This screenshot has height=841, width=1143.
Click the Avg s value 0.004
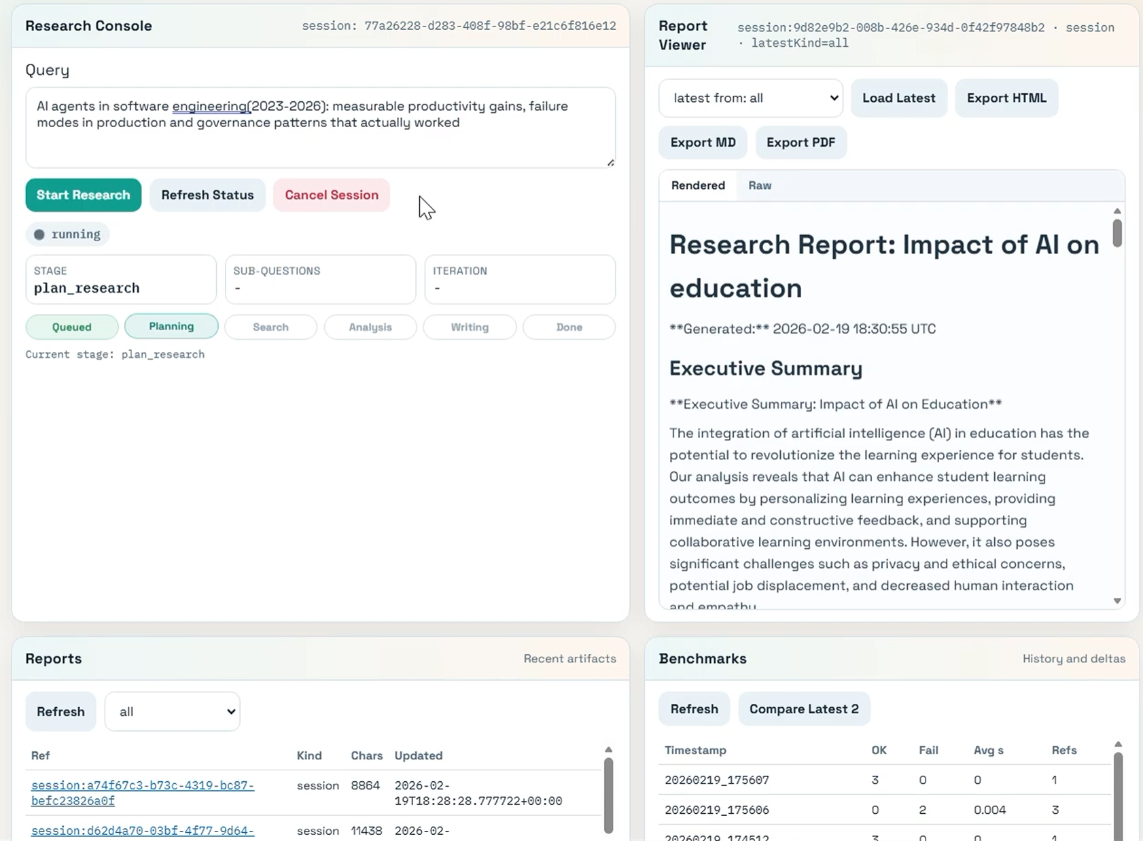coord(989,810)
